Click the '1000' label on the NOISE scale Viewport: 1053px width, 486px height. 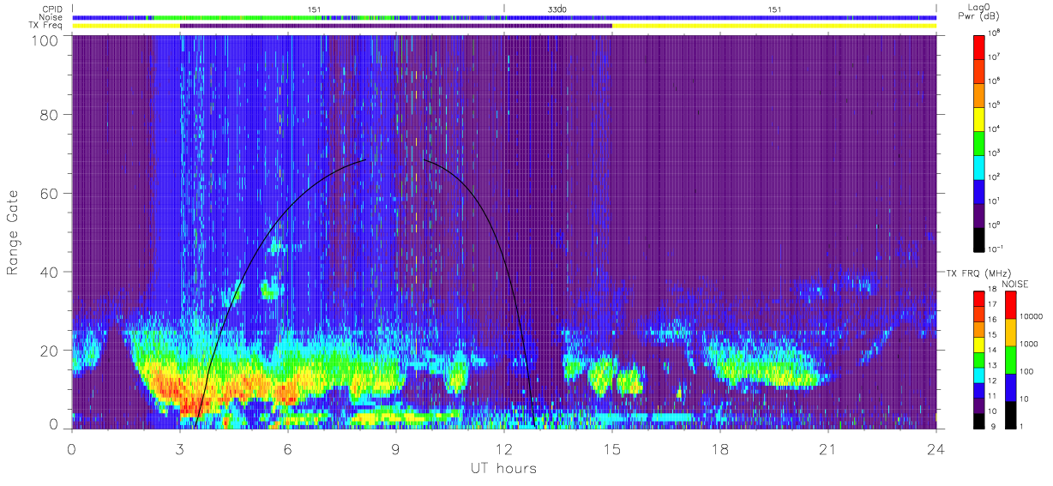click(1030, 344)
